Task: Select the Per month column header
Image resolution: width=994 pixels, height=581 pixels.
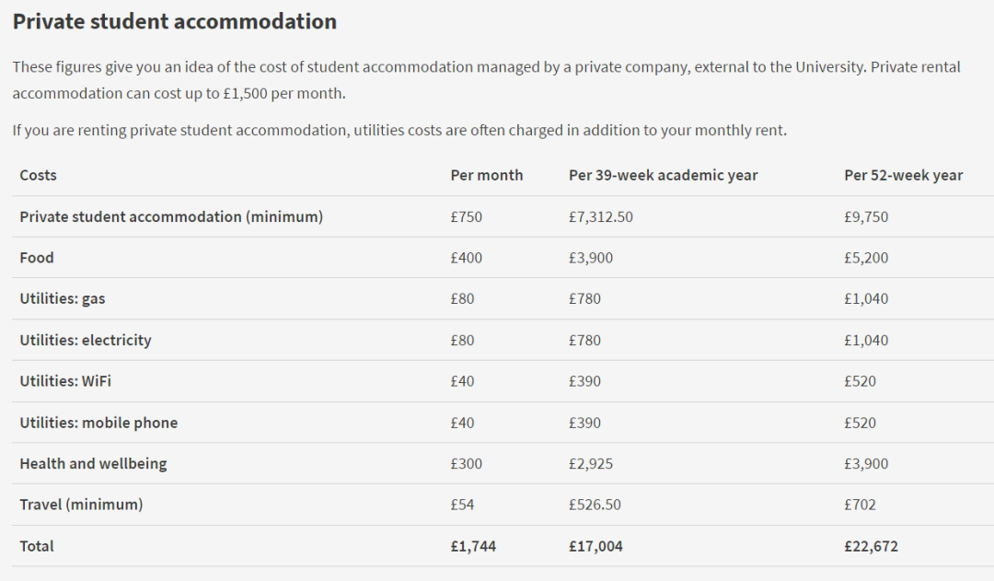Action: [x=486, y=175]
